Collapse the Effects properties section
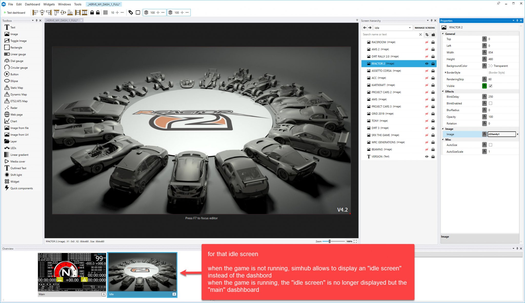Image resolution: width=525 pixels, height=303 pixels. coord(443,91)
